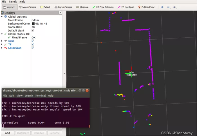Click the Rename display button
Viewport: 197px width, 138px height.
click(x=54, y=133)
